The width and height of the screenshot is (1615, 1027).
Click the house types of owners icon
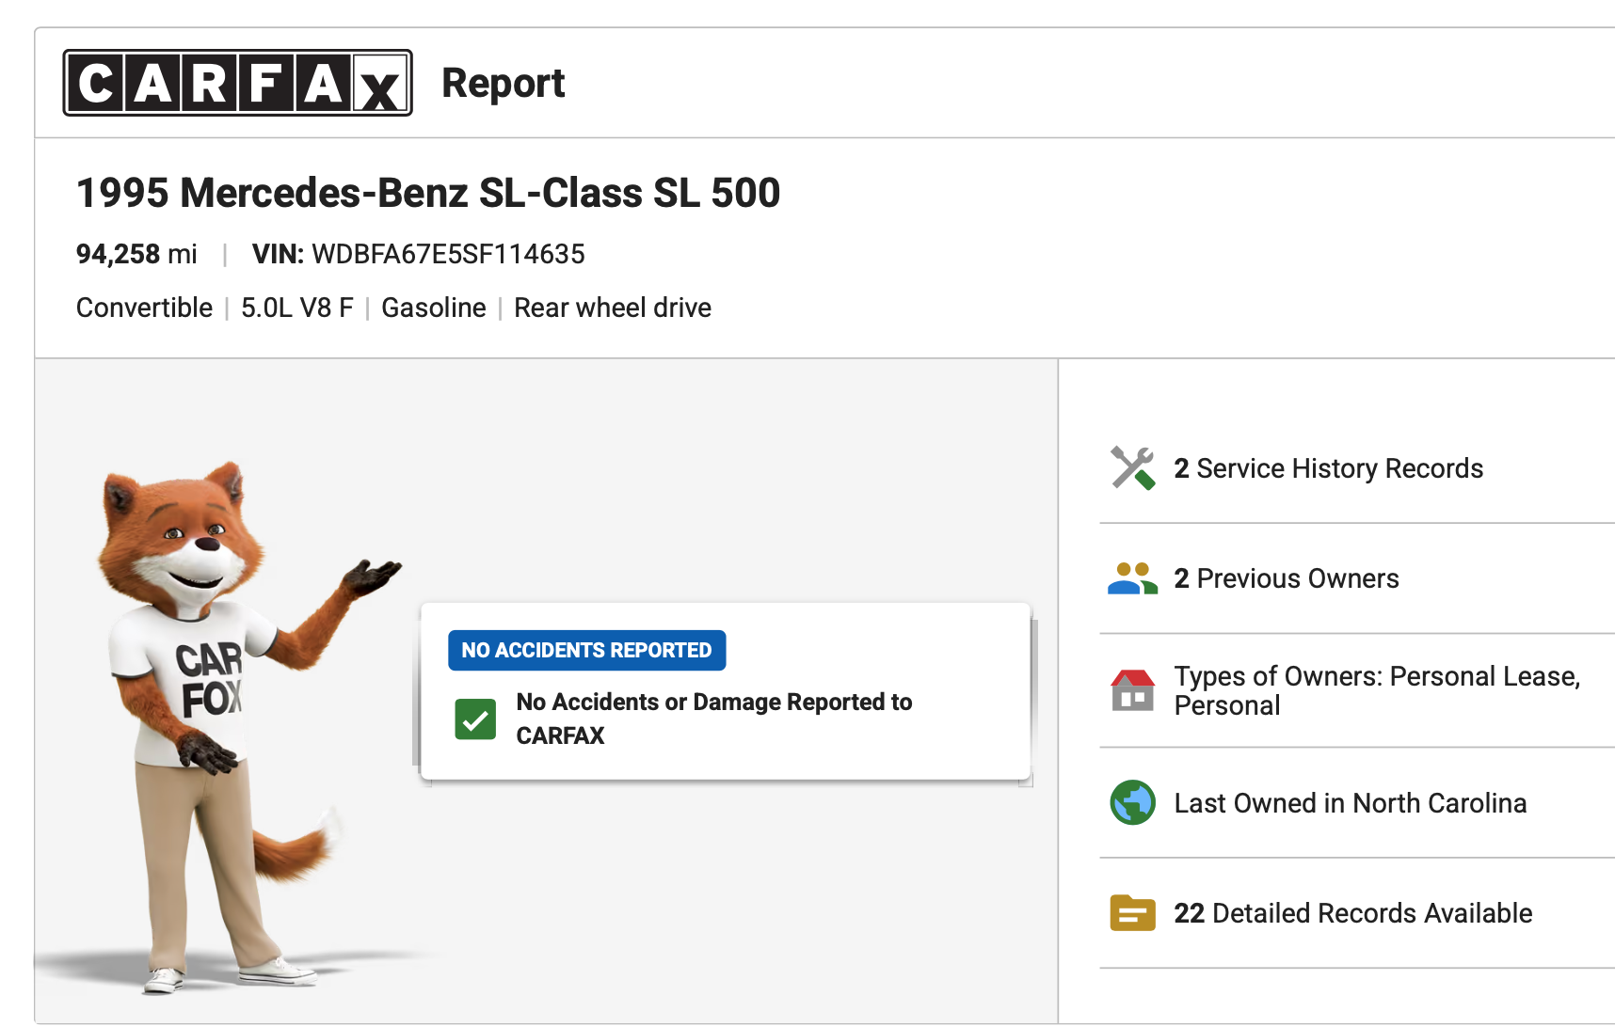(1132, 690)
